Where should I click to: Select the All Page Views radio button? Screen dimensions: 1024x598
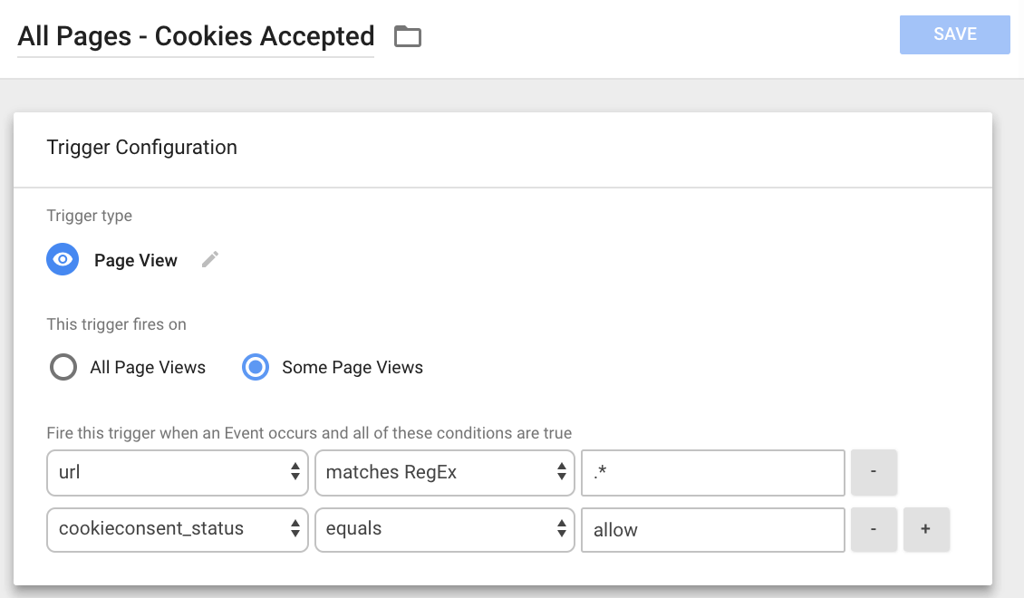tap(63, 367)
